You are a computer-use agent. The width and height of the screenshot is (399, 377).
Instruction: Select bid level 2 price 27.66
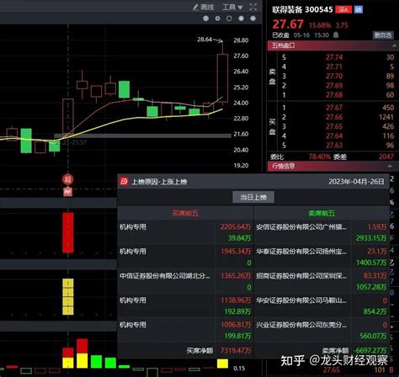click(x=334, y=117)
